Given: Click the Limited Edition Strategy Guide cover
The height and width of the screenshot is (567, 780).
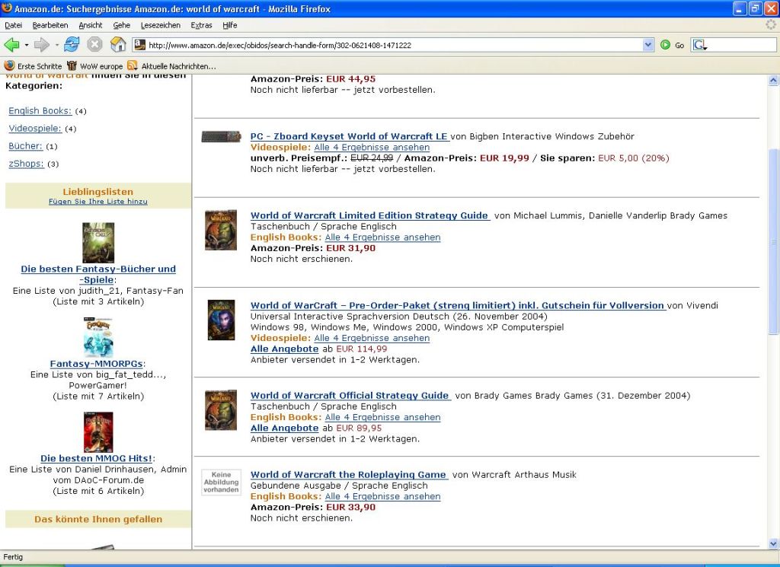Looking at the screenshot, I should (x=221, y=230).
